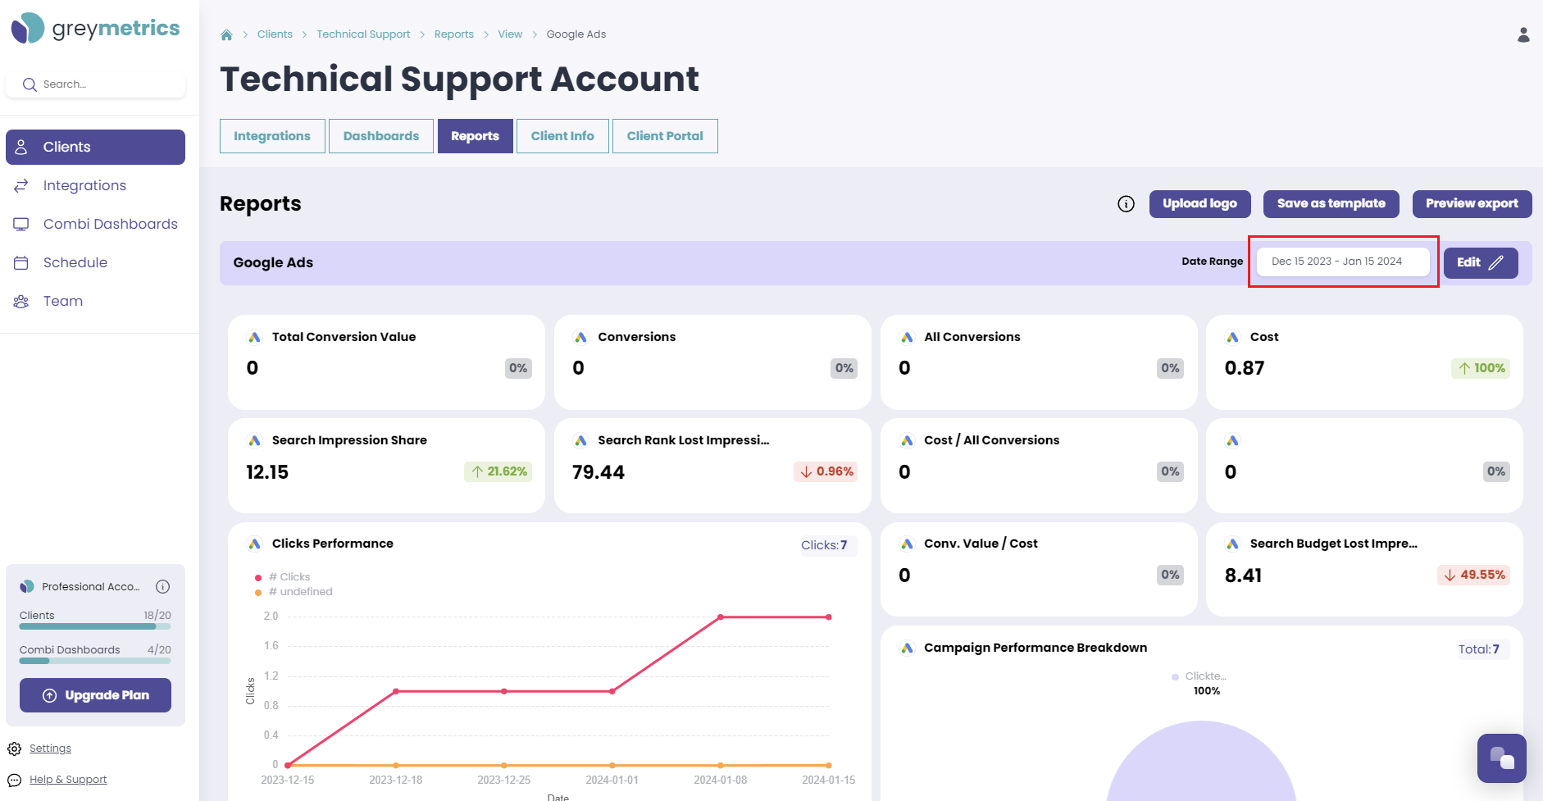This screenshot has height=801, width=1543.
Task: Click the Preview export button
Action: coord(1472,204)
